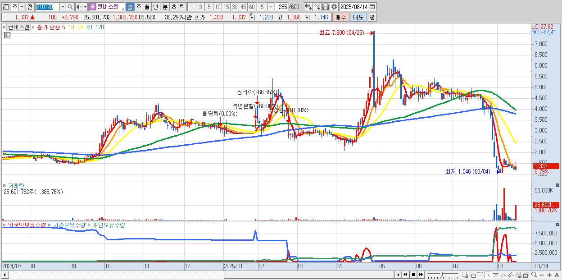
Task: Click the dashed-frame chart region icon
Action: point(480,275)
